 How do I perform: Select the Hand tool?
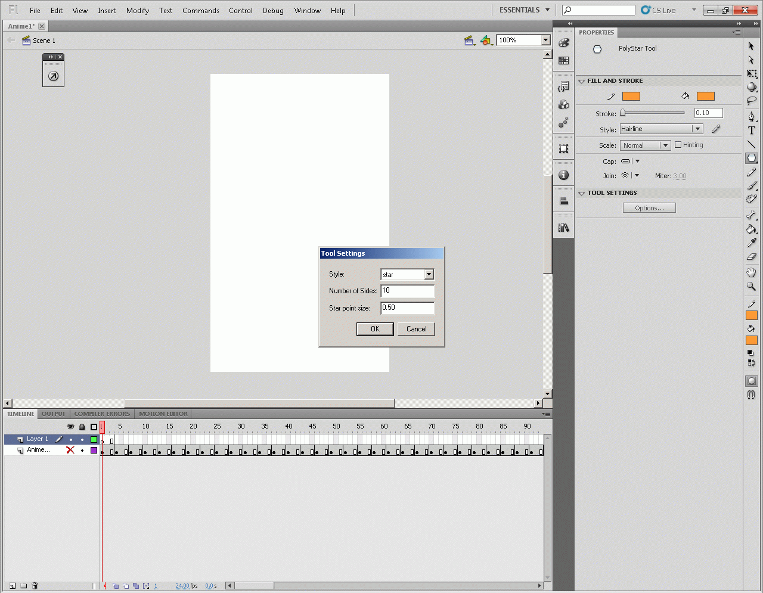coord(751,272)
